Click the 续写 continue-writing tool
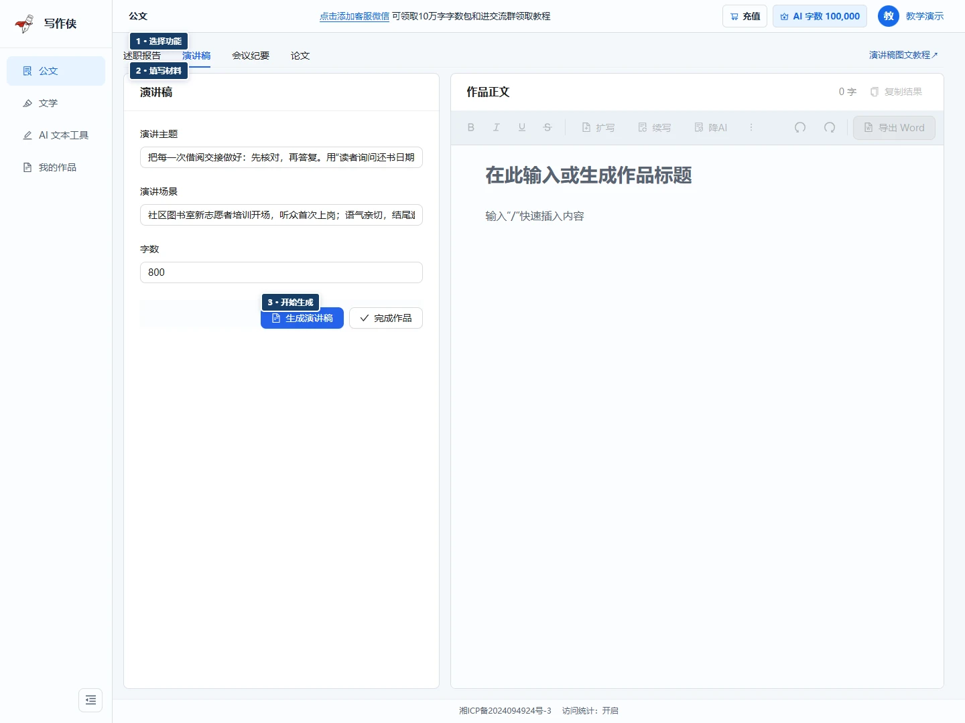 (x=655, y=127)
